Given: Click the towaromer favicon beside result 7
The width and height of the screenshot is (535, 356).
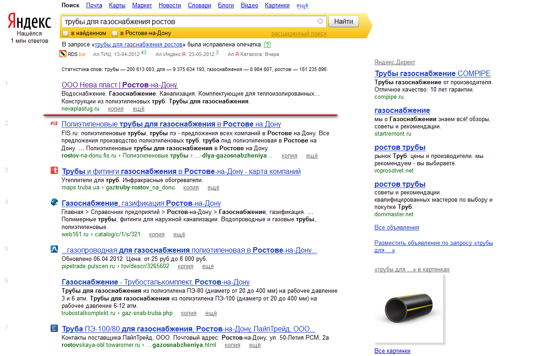Looking at the screenshot, I should 54,328.
